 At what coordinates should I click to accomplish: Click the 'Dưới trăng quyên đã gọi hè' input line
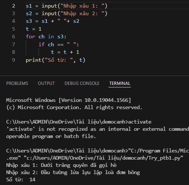coord(61,165)
